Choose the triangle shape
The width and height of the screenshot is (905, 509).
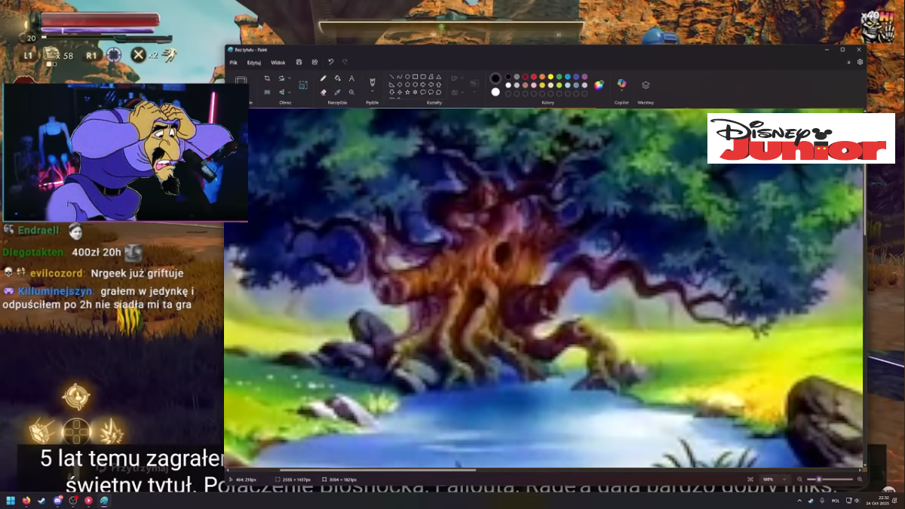coord(438,76)
